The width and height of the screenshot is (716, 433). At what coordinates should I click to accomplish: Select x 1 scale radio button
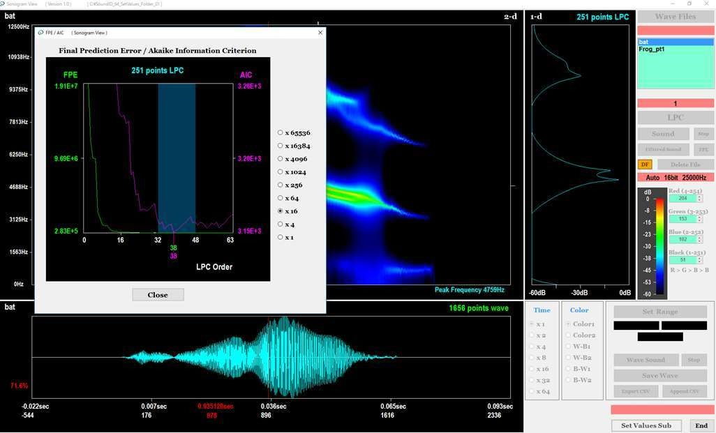(281, 237)
